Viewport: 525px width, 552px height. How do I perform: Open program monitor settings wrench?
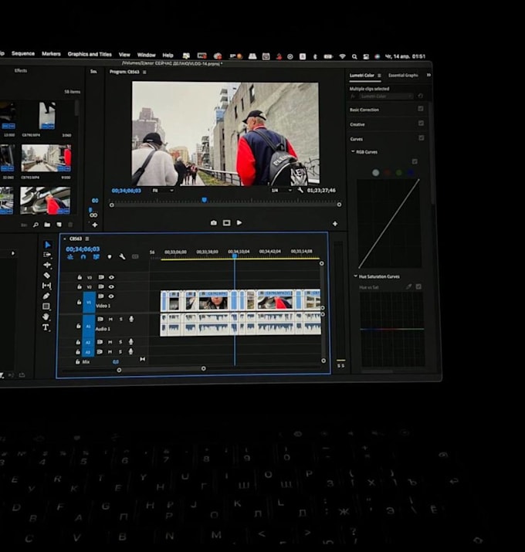(x=300, y=190)
